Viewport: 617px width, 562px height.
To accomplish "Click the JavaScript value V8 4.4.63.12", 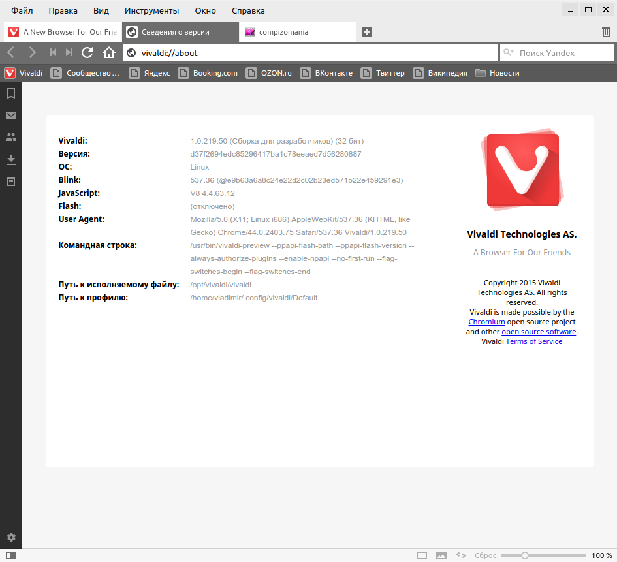I will tap(212, 193).
